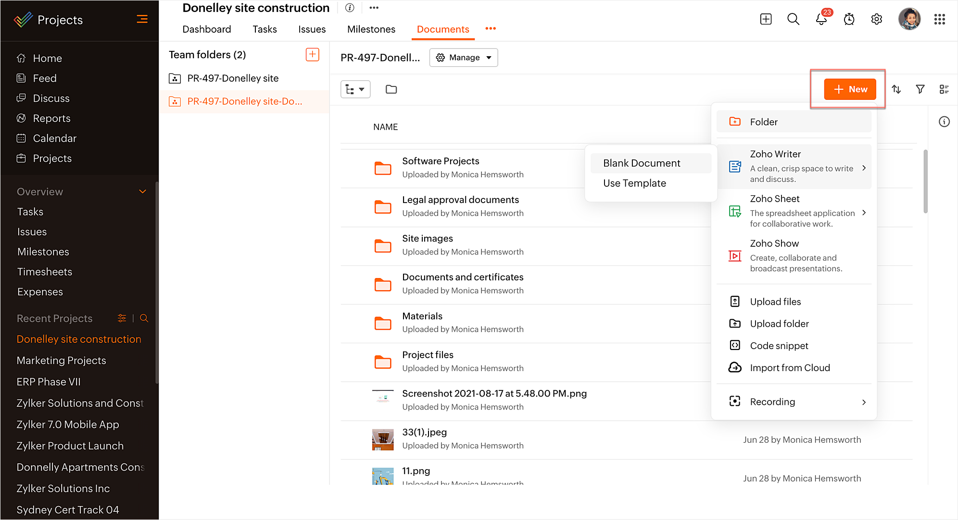Viewport: 958px width, 520px height.
Task: Add a new team folder with plus icon
Action: click(312, 54)
